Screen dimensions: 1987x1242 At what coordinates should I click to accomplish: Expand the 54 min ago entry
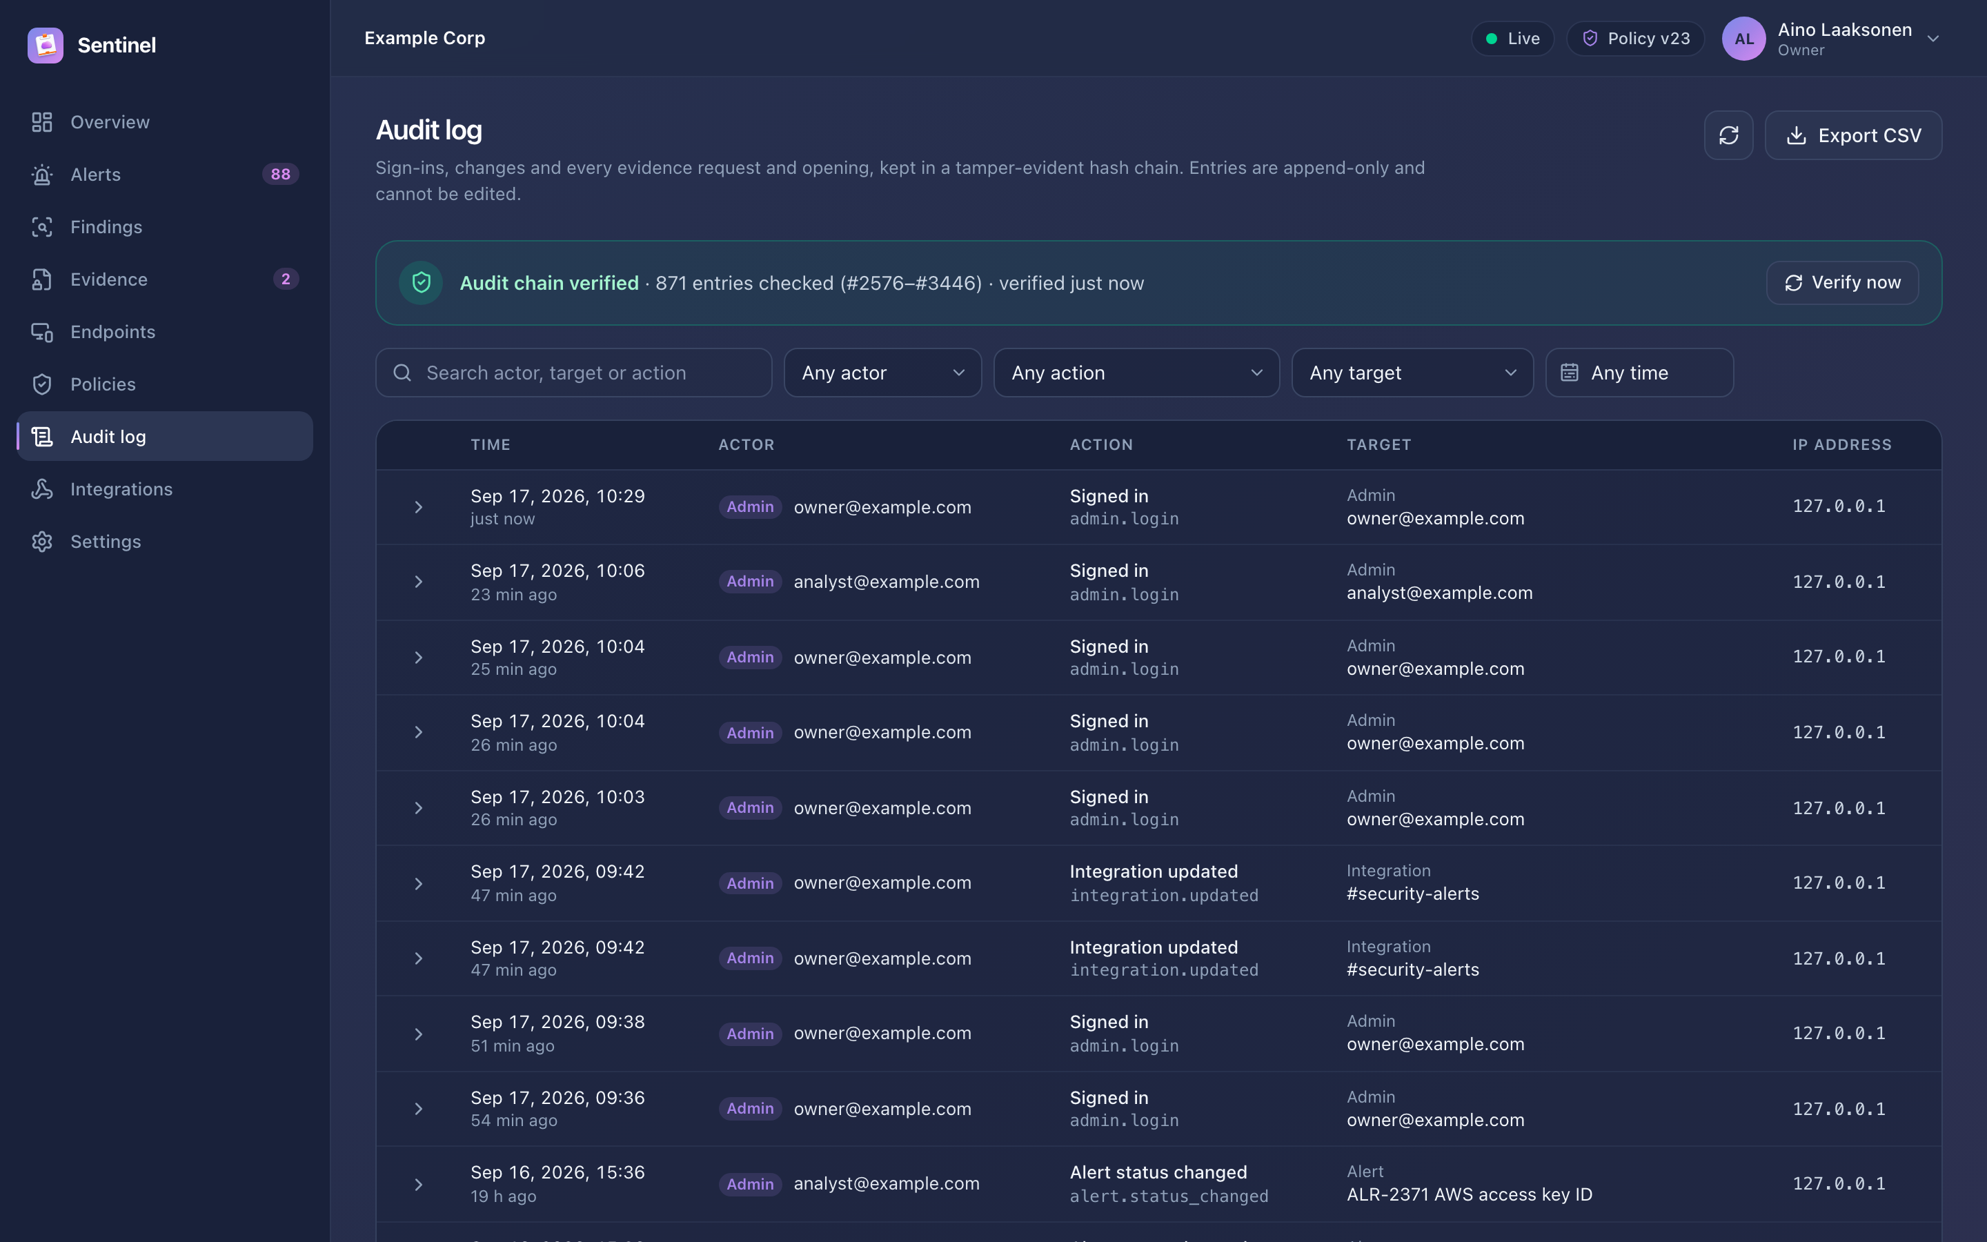pyautogui.click(x=419, y=1109)
